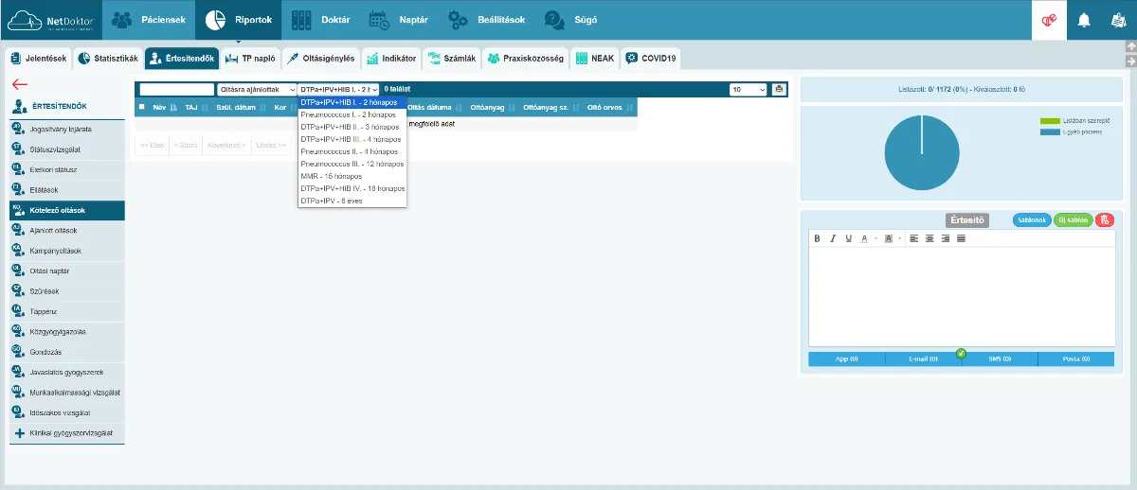Screen dimensions: 1137x490
Task: Center align editor text
Action: tap(929, 238)
